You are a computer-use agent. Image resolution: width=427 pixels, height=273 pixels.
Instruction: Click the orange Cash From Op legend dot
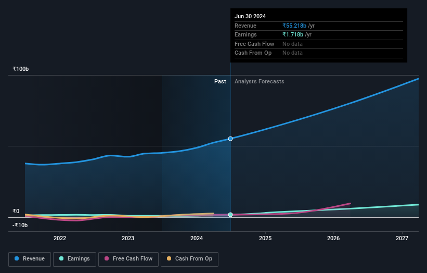click(169, 258)
